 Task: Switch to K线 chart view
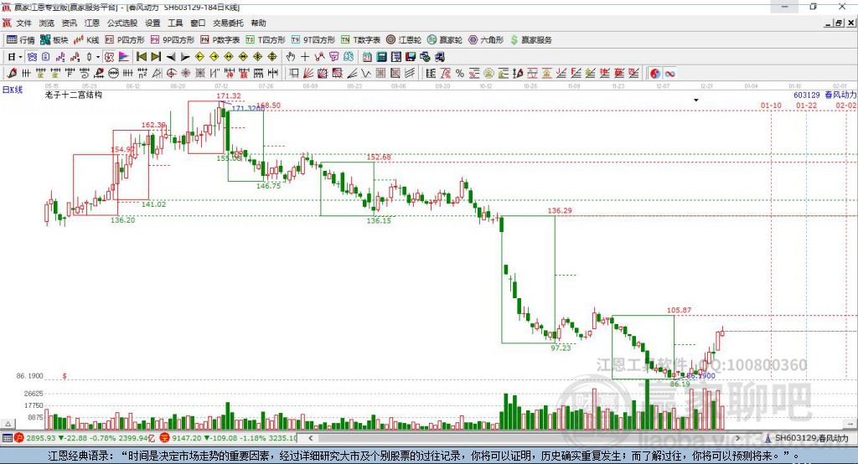[86, 40]
